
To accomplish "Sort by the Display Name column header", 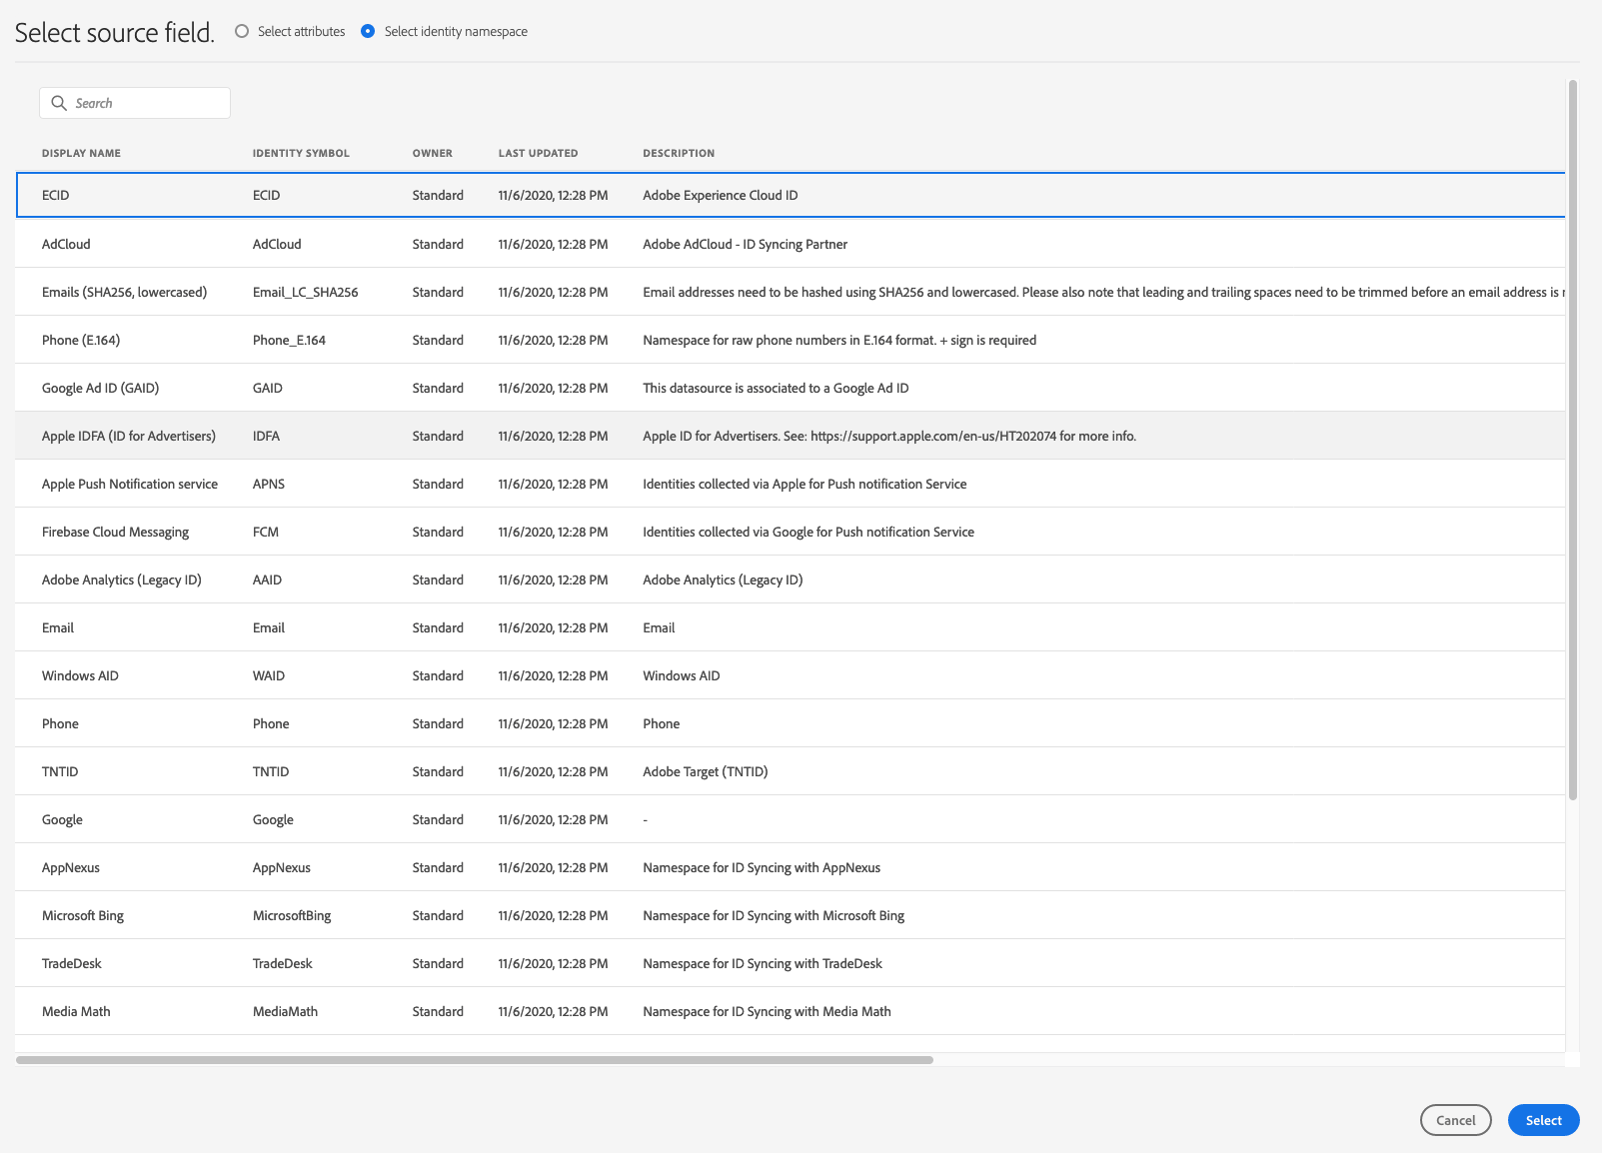I will (81, 153).
